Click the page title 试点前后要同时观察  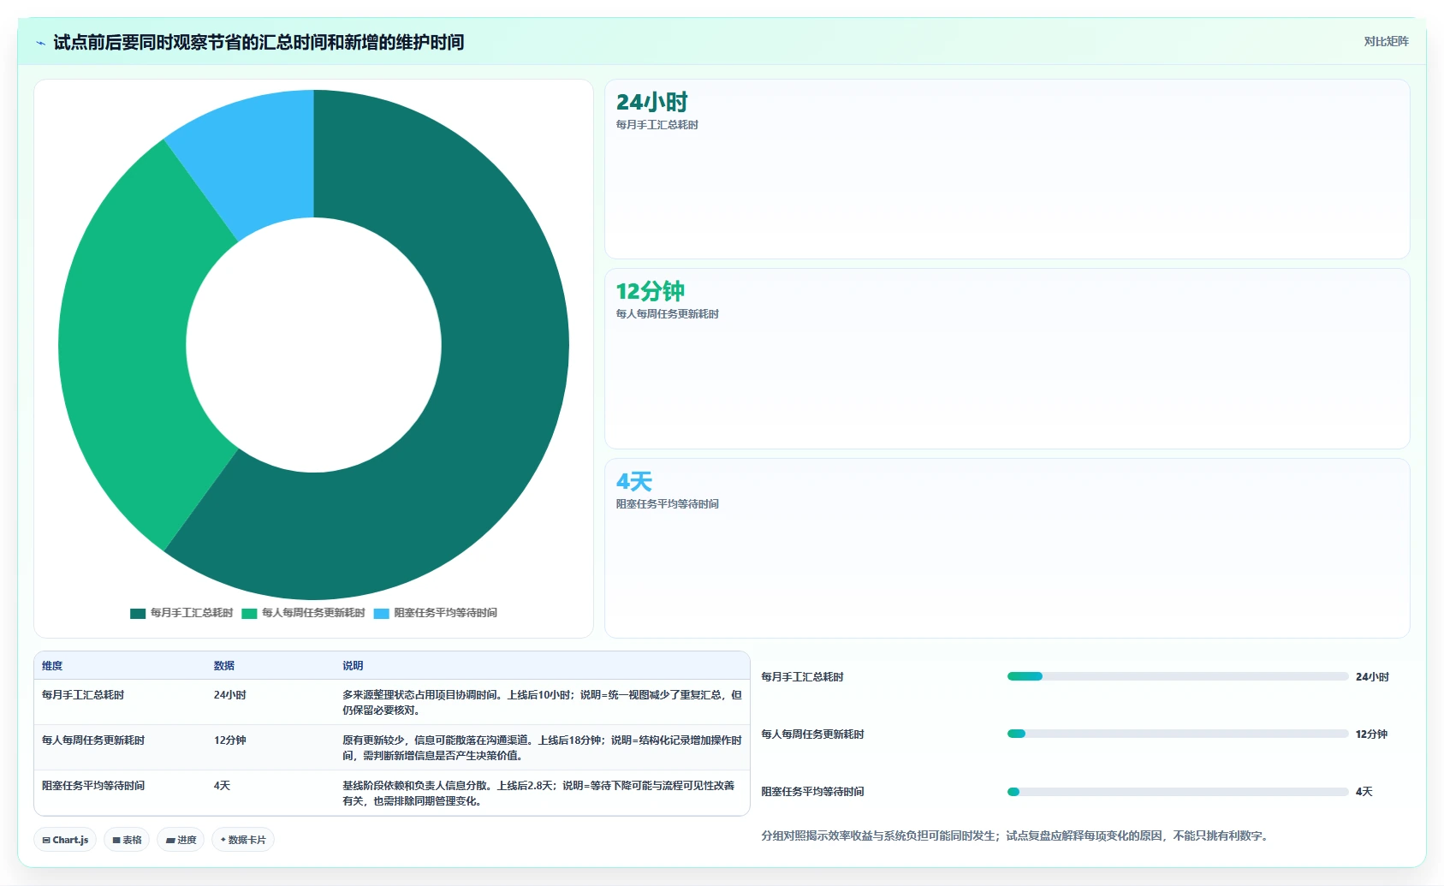(258, 42)
